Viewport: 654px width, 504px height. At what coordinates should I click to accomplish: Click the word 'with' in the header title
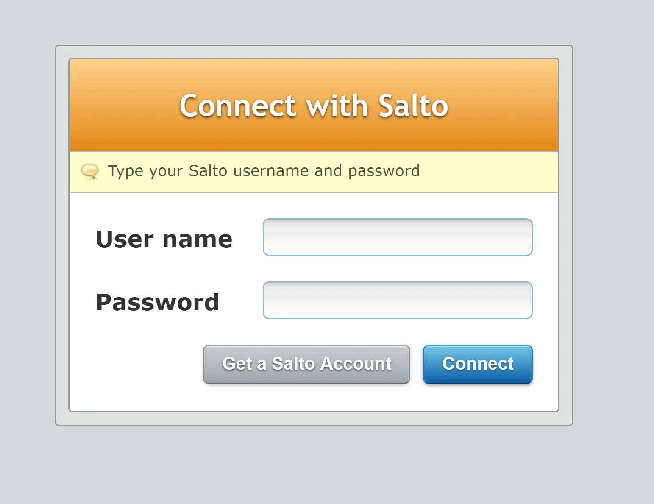click(337, 106)
